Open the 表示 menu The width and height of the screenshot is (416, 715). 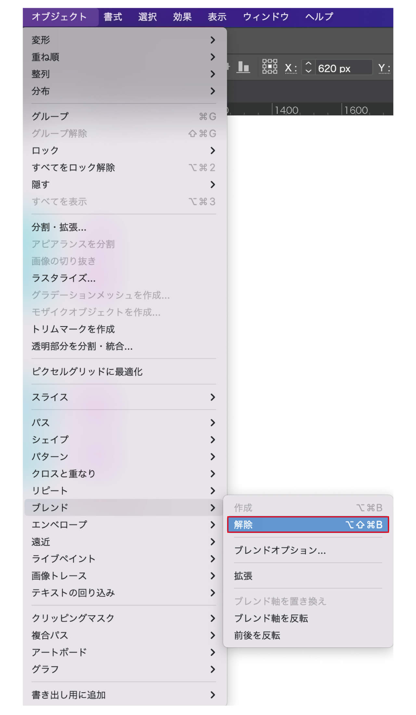click(x=217, y=17)
